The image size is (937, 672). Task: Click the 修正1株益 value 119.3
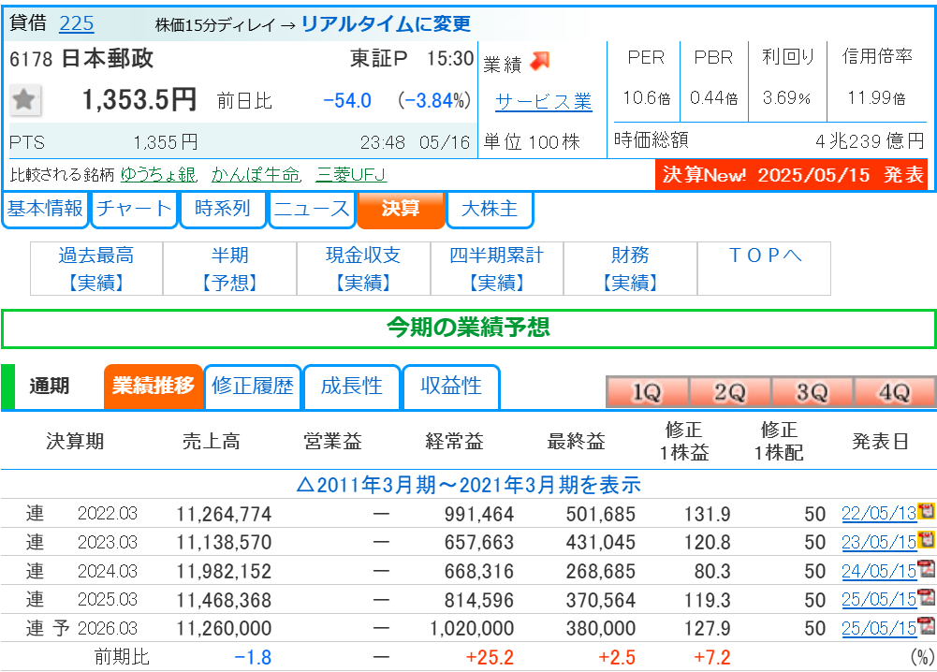point(707,600)
